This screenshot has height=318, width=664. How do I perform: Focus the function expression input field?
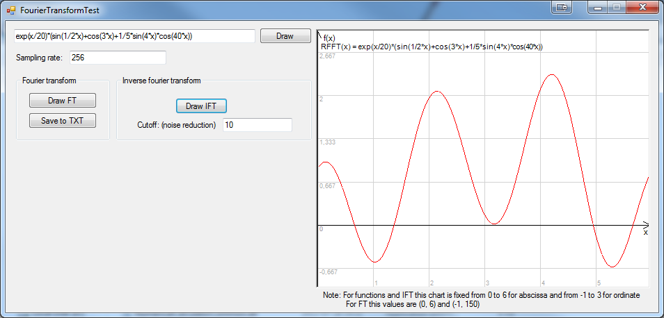[134, 36]
